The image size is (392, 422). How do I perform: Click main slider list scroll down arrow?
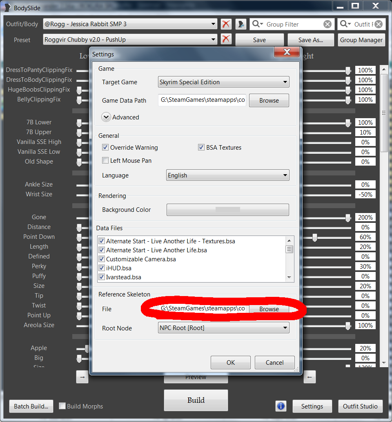coord(384,363)
